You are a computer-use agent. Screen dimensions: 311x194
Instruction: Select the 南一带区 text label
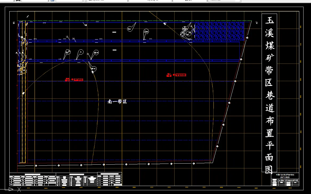tap(117, 102)
